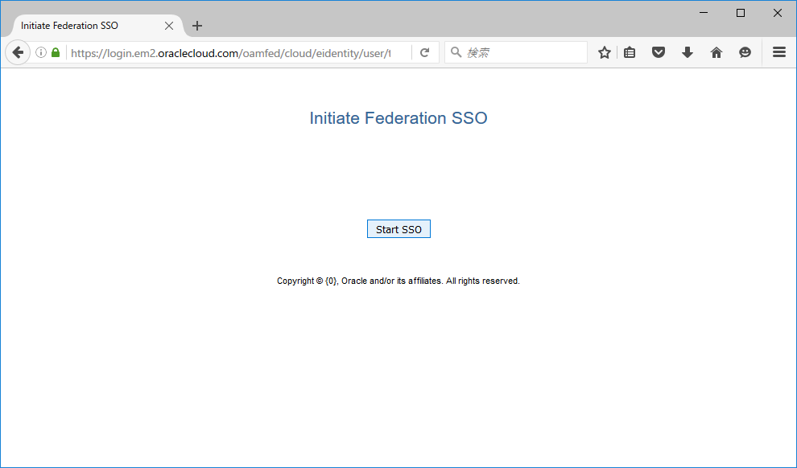Image resolution: width=797 pixels, height=468 pixels.
Task: Click the padlock security icon
Action: click(x=55, y=51)
